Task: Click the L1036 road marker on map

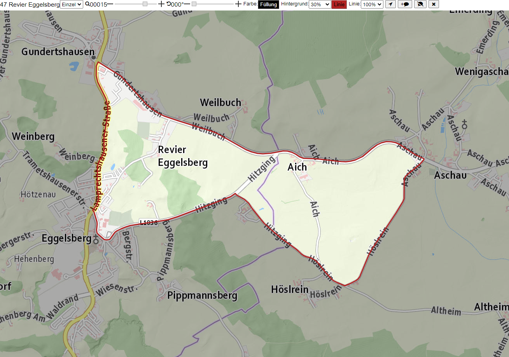Action: [149, 223]
